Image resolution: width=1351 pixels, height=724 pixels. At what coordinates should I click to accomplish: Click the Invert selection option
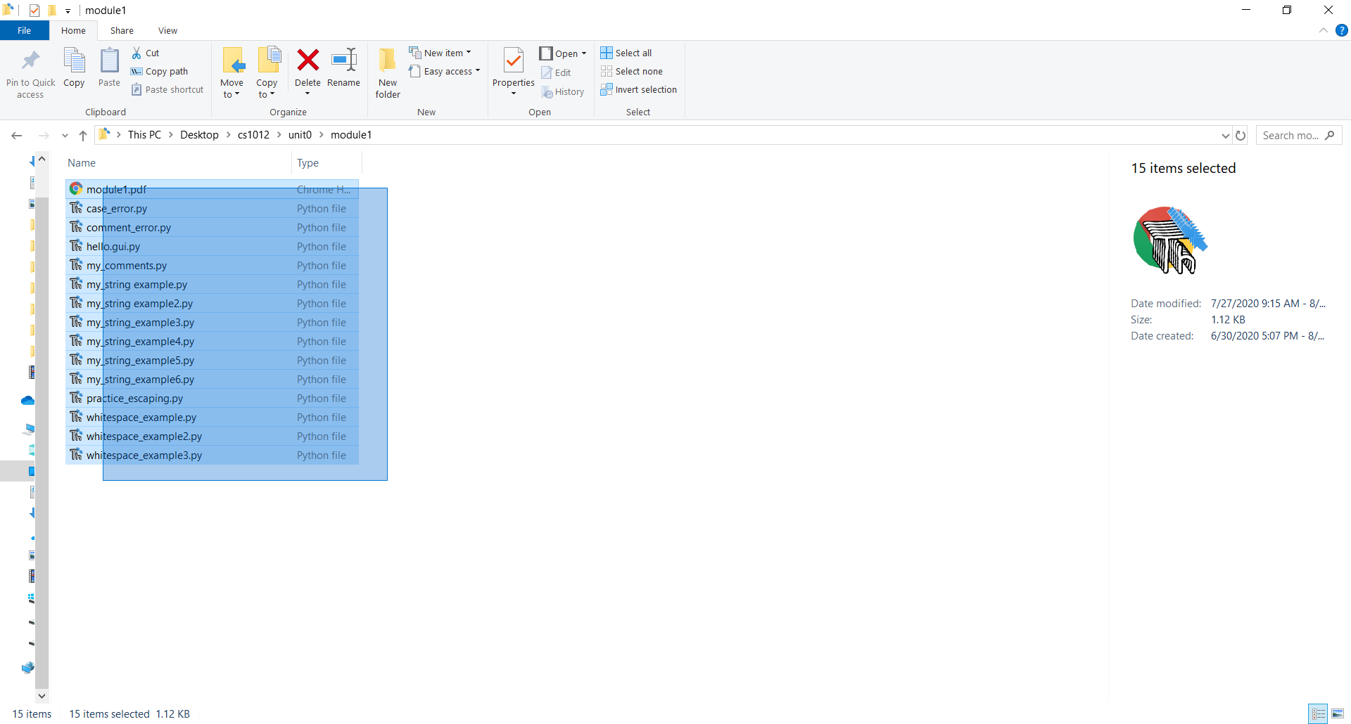(639, 90)
